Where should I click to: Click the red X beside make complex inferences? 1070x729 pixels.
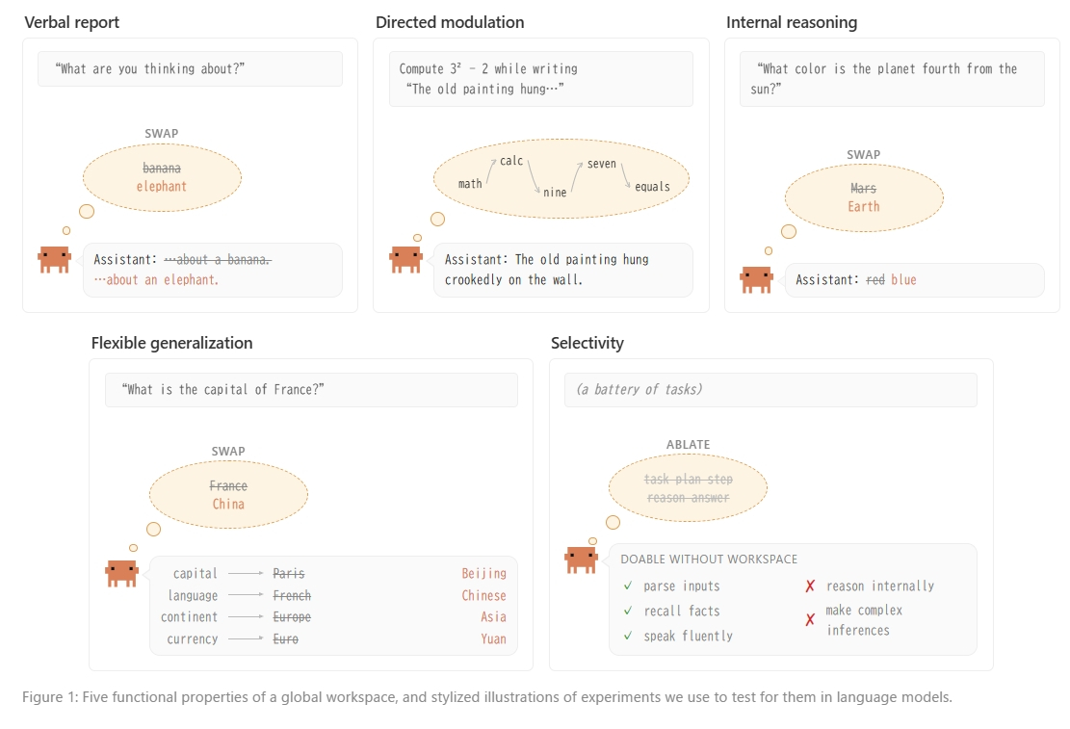coord(810,620)
